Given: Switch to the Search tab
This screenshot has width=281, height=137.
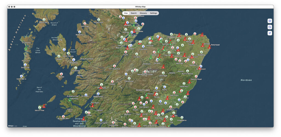Looking at the screenshot, I should coord(134,13).
